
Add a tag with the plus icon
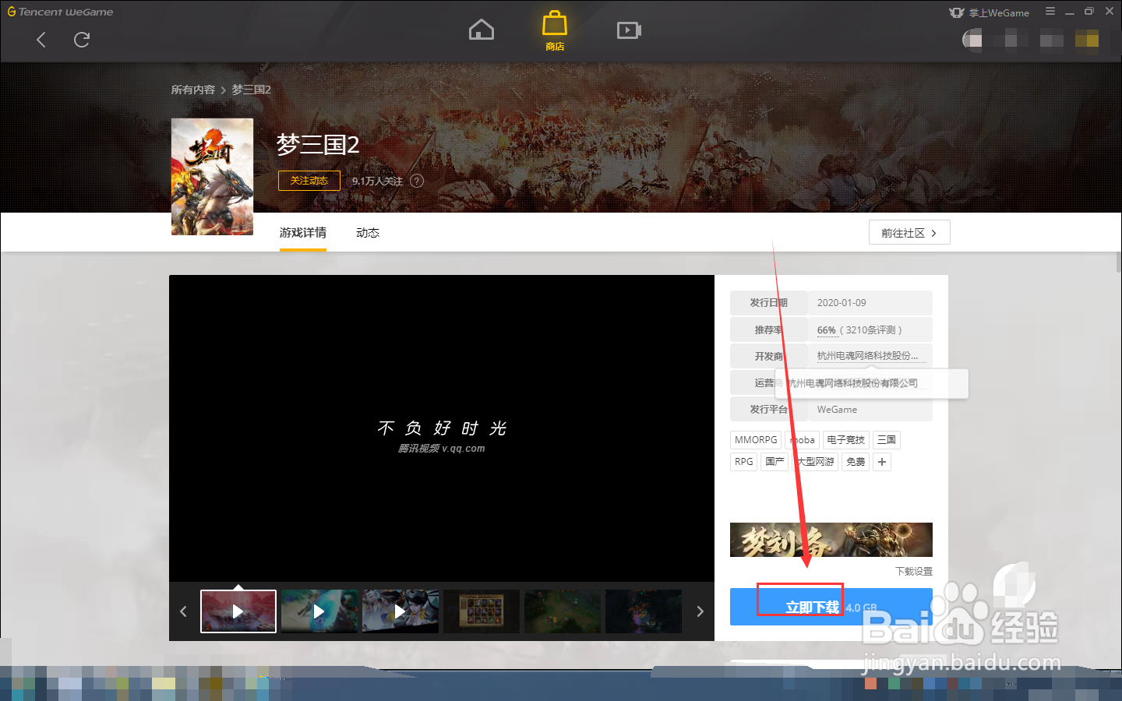882,462
